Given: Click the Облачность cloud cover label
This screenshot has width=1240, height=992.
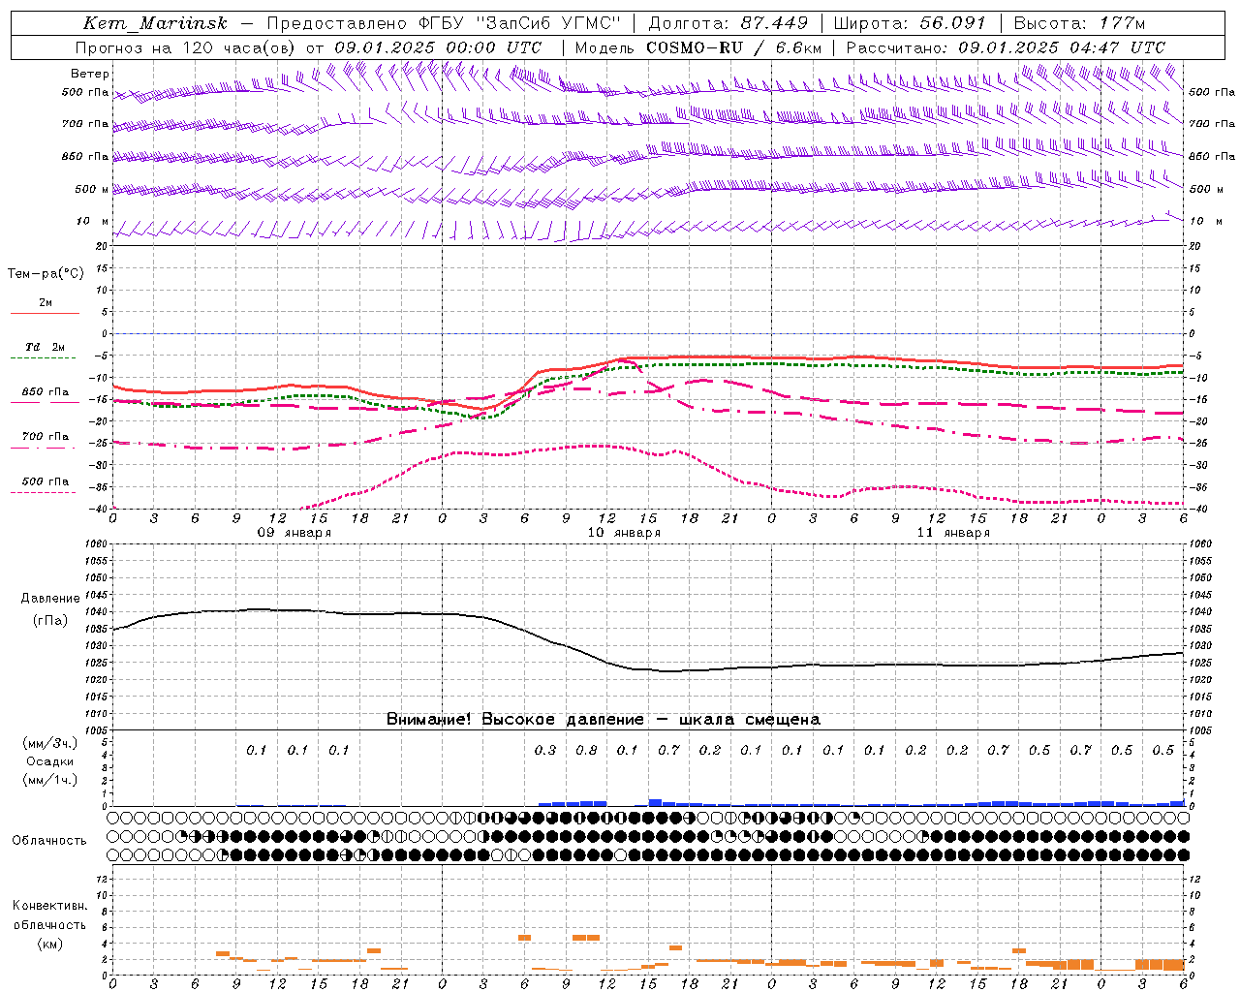Looking at the screenshot, I should click(x=49, y=841).
